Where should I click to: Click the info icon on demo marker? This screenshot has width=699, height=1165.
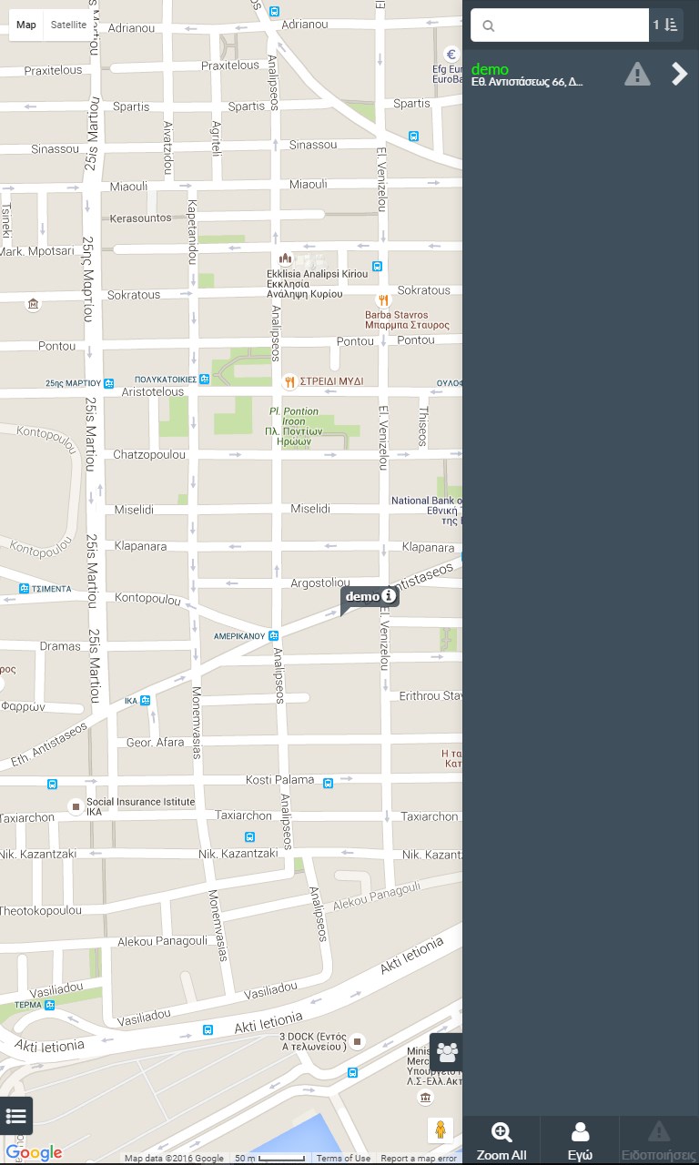(389, 596)
